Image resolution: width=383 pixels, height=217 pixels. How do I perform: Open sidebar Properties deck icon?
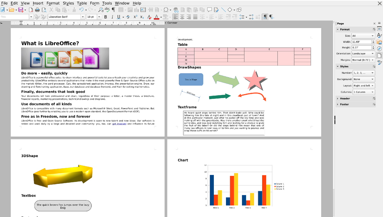point(379,28)
